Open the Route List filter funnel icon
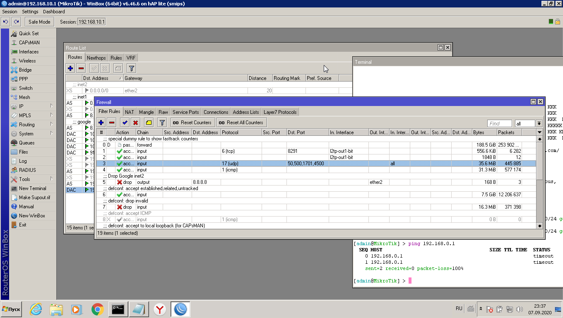Image resolution: width=563 pixels, height=318 pixels. [131, 68]
